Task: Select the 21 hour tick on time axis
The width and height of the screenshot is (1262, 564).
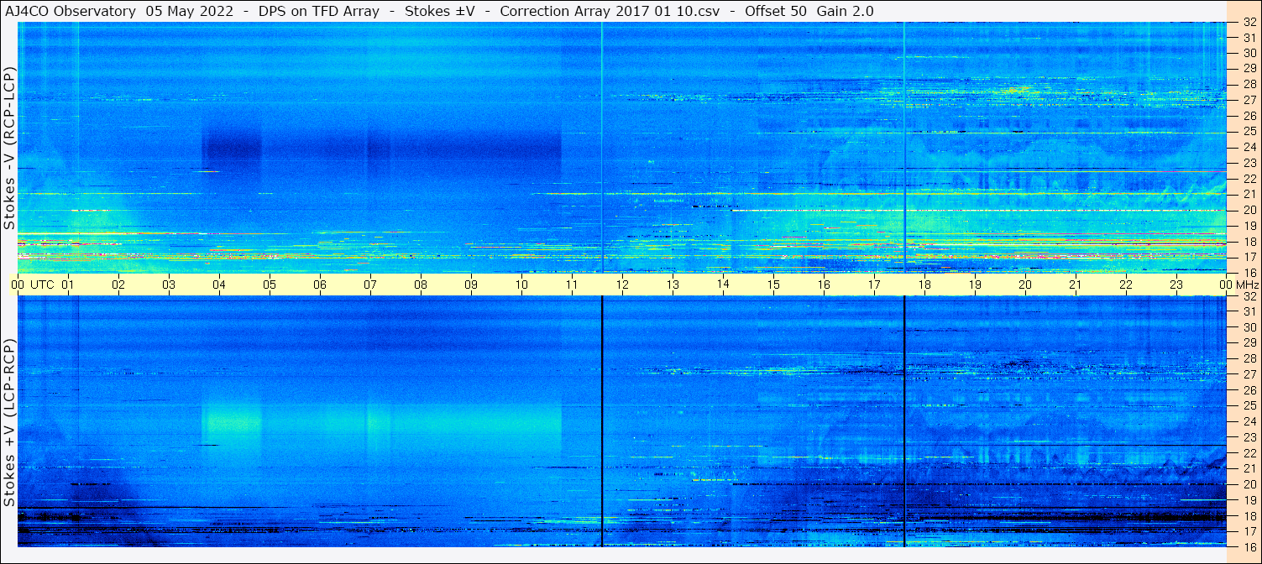Action: (1076, 285)
